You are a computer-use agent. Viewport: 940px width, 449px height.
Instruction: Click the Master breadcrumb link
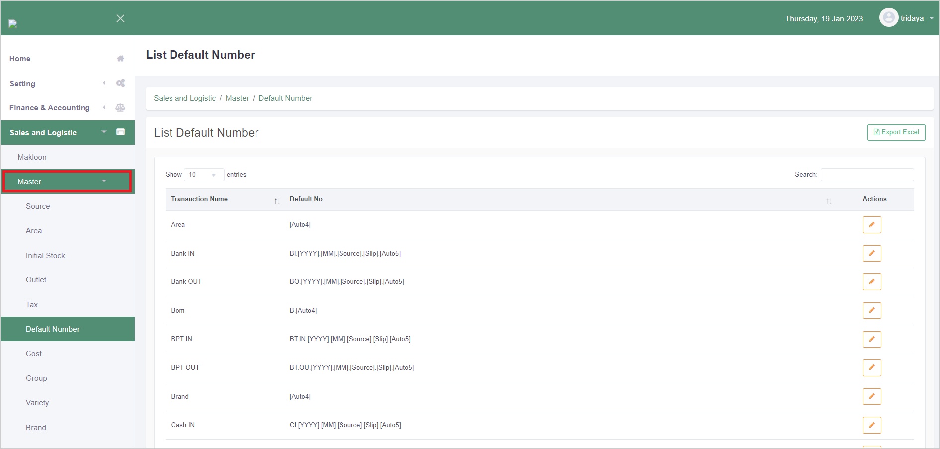coord(237,98)
